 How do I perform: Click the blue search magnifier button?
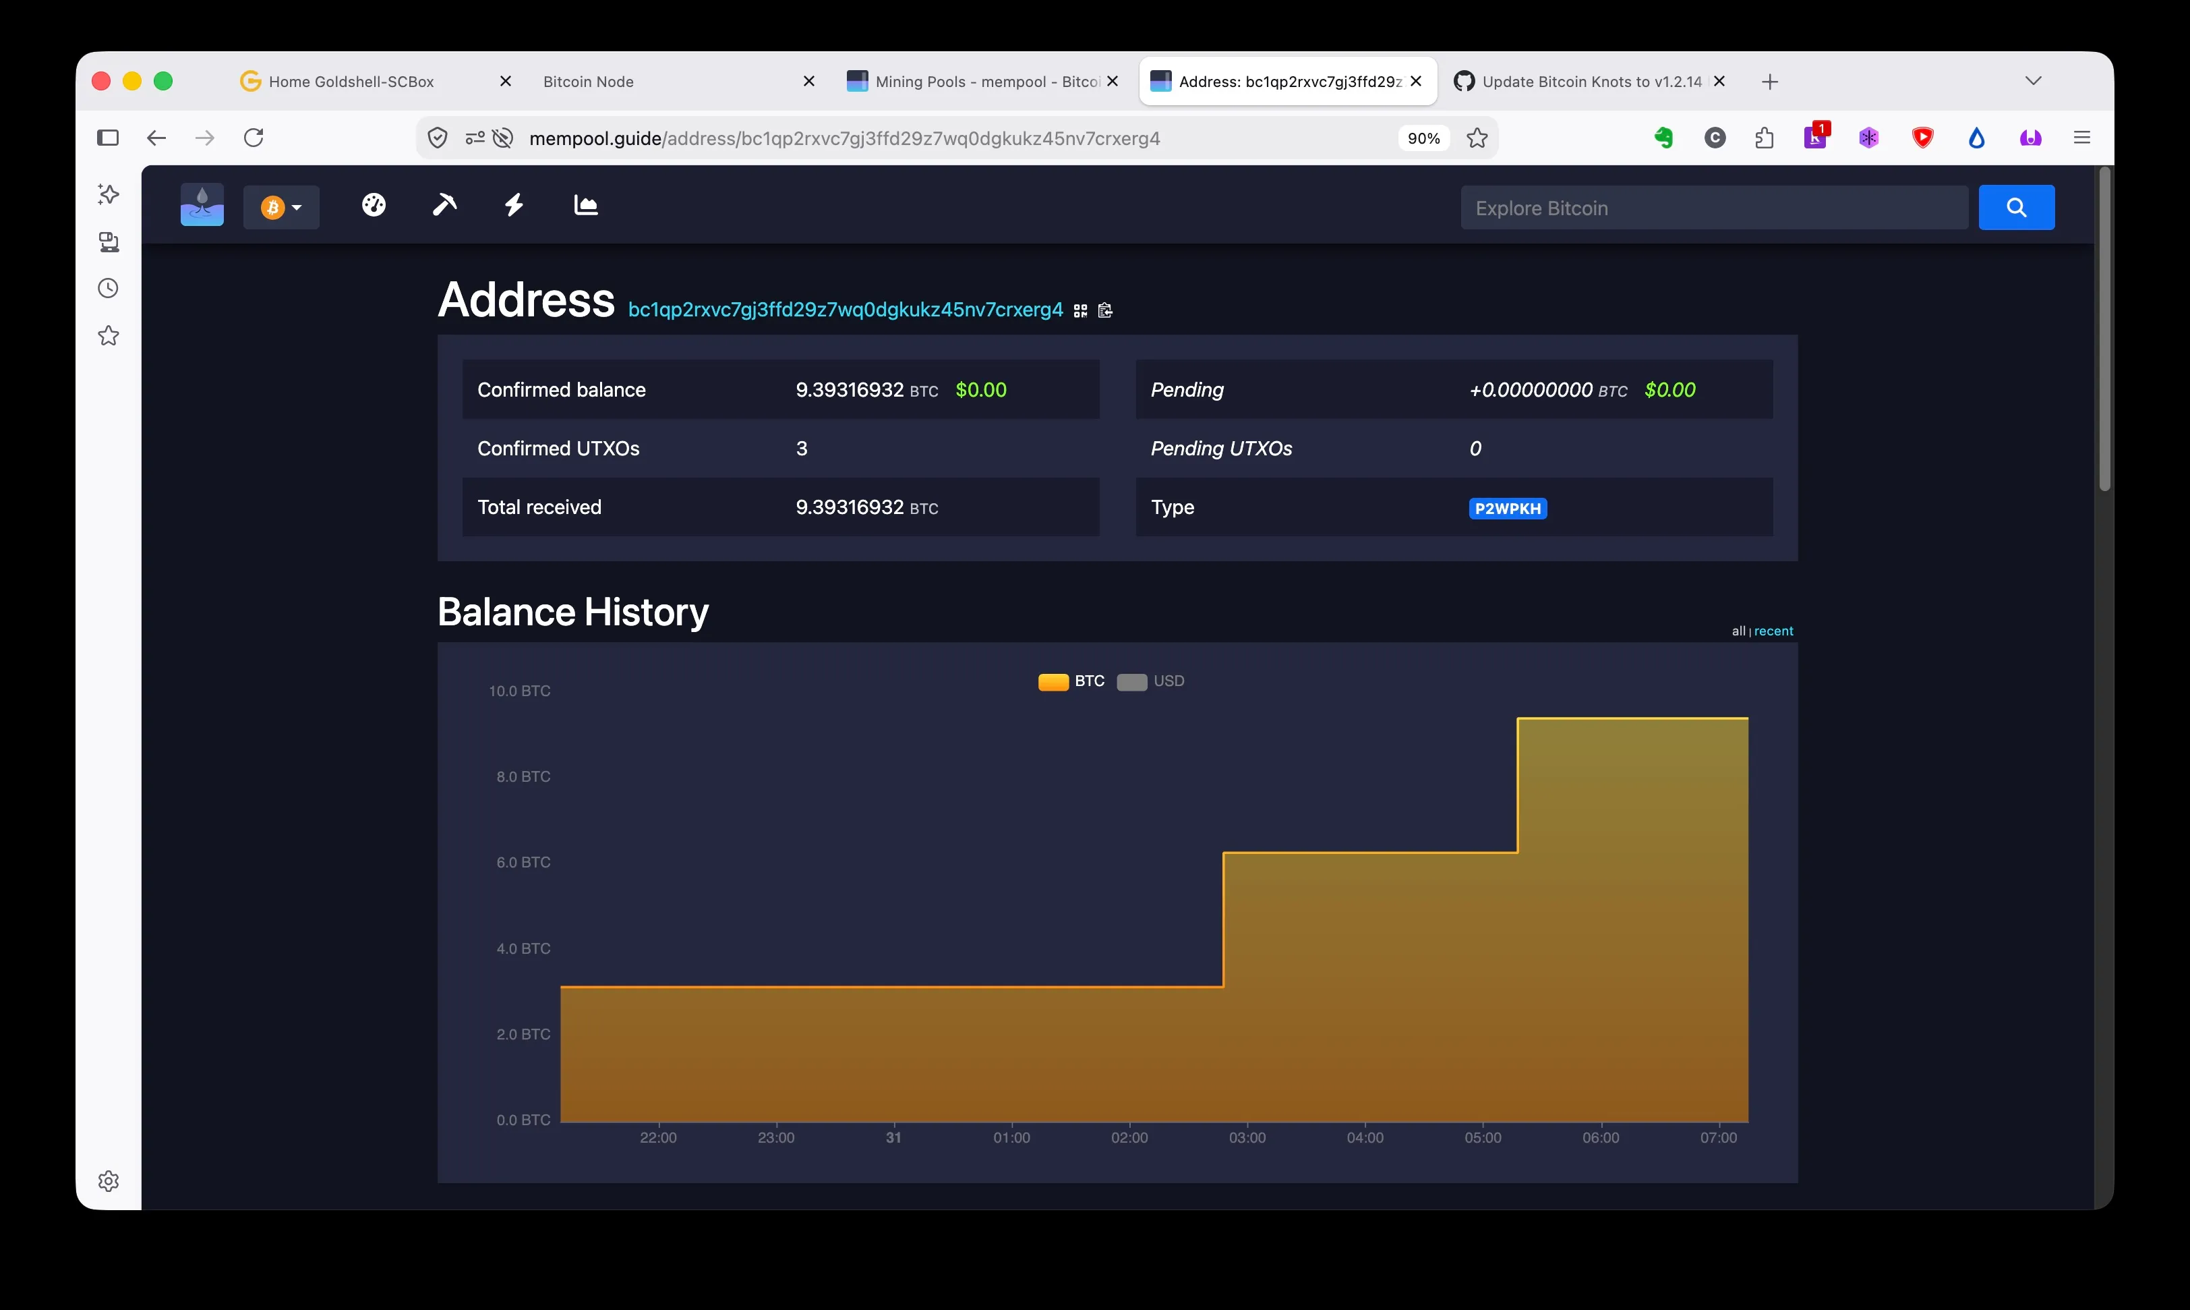[2016, 208]
